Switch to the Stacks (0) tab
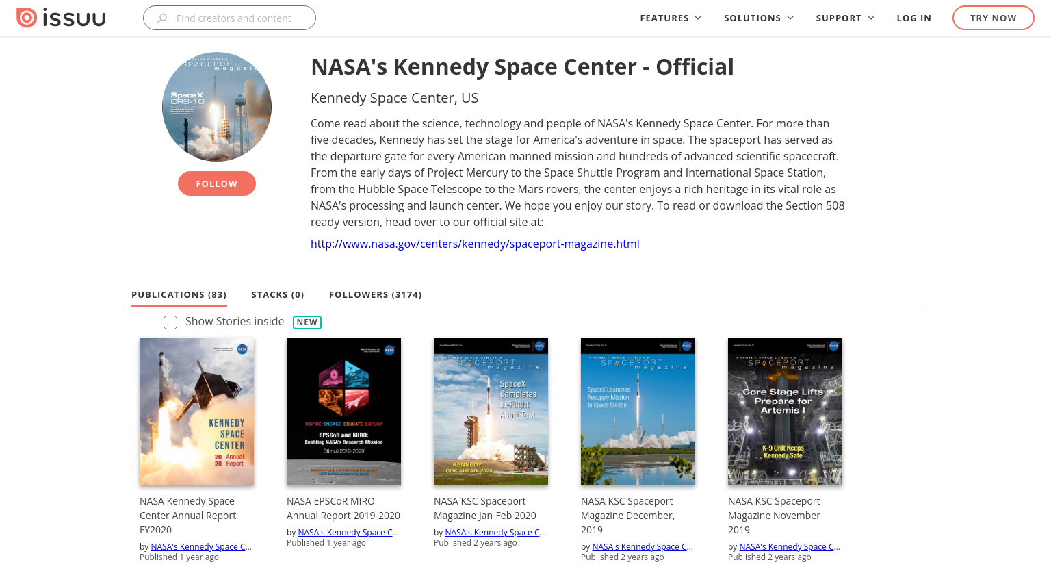Viewport: 1051px width, 571px height. (x=278, y=294)
